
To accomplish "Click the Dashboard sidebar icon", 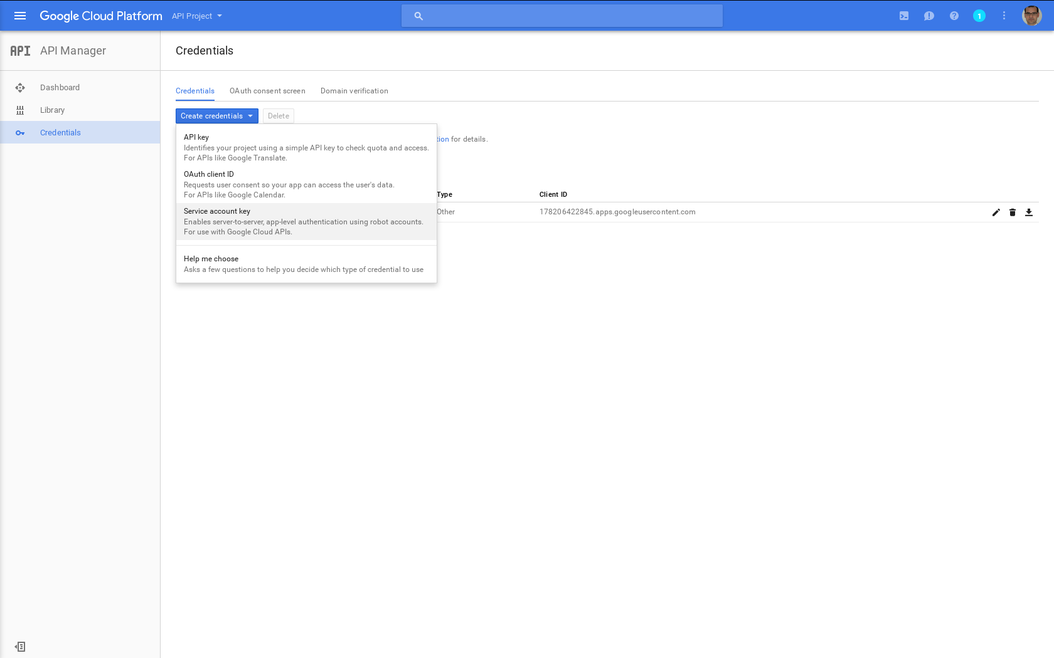I will point(20,88).
